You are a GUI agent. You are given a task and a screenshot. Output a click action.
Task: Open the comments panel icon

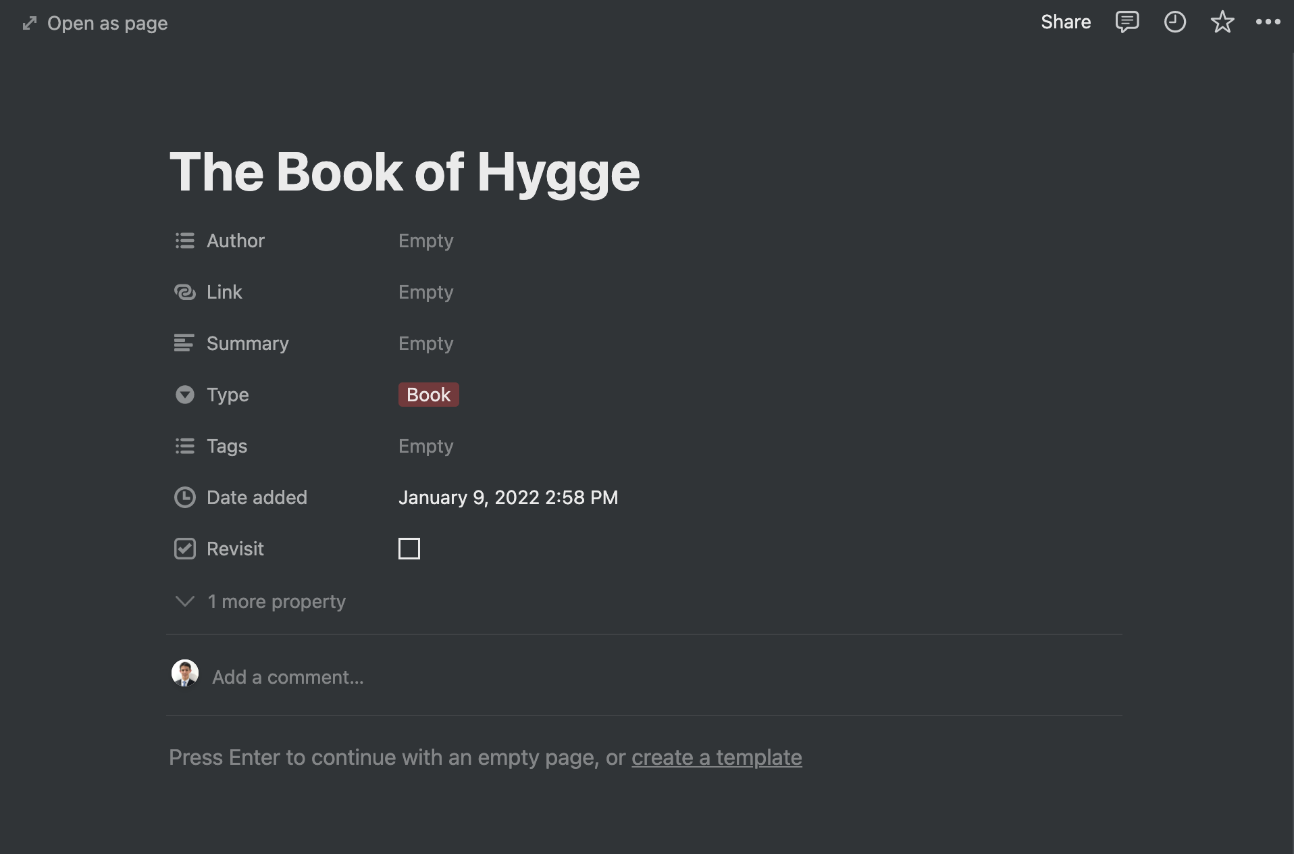(1127, 22)
